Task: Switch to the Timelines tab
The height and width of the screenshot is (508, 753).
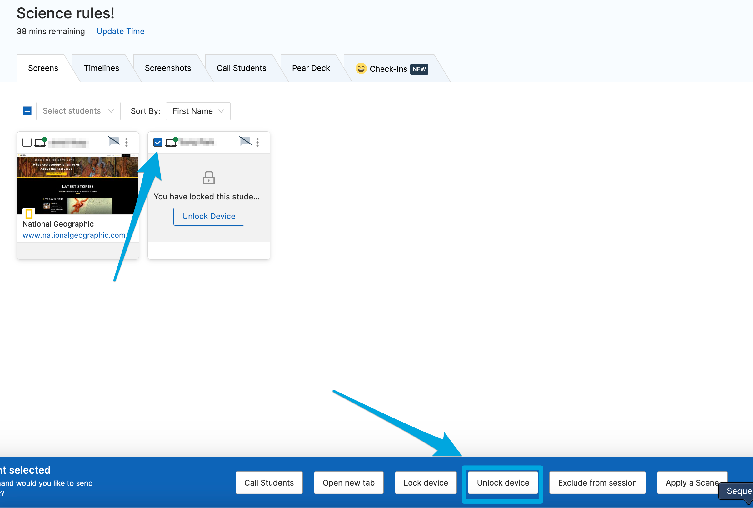Action: (x=102, y=68)
